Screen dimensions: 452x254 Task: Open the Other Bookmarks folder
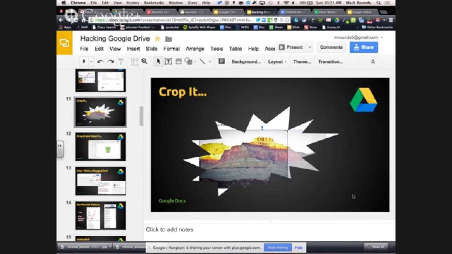pos(377,27)
